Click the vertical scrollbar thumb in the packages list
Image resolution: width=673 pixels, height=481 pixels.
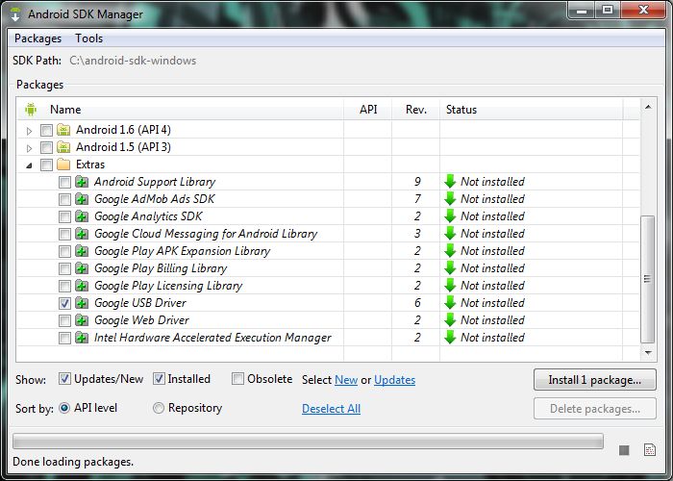[648, 279]
